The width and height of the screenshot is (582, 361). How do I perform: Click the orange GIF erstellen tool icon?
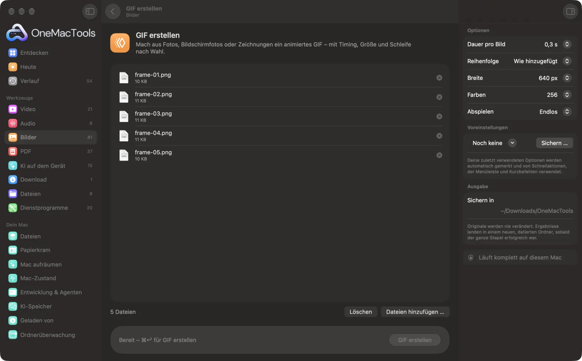point(120,43)
